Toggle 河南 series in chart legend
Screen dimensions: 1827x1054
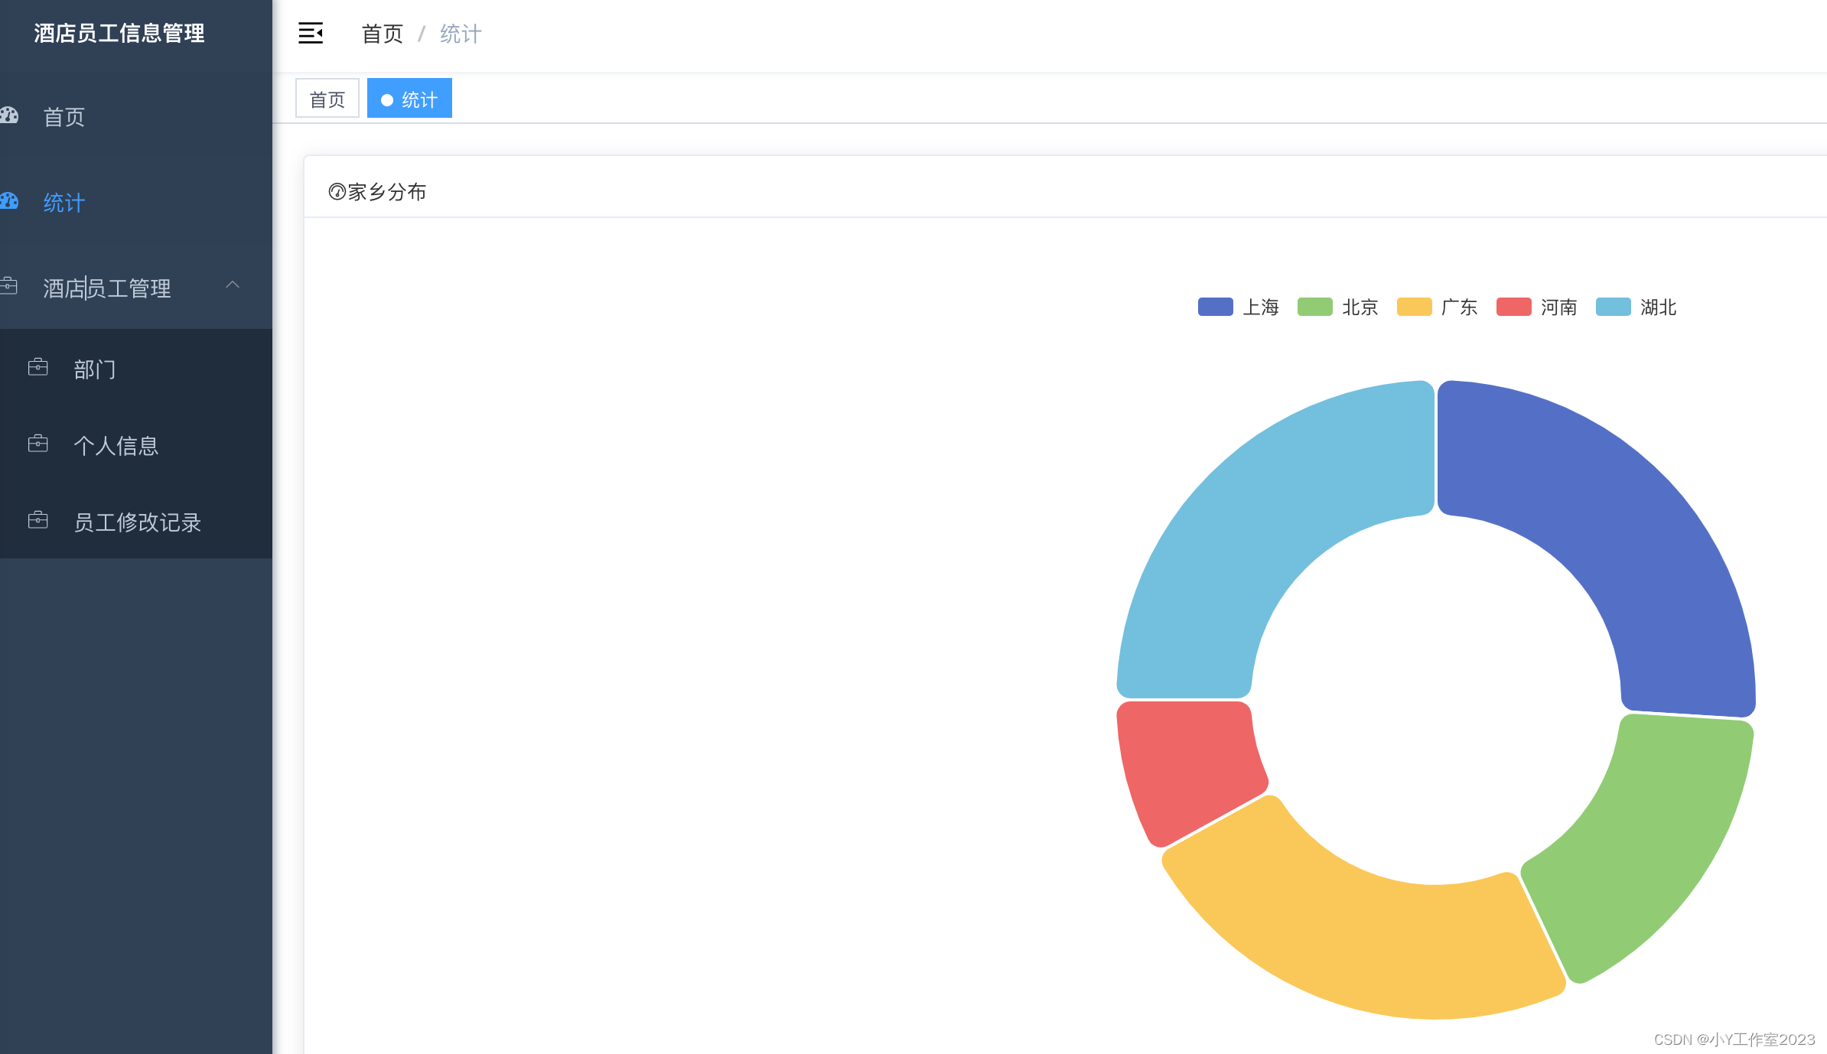pyautogui.click(x=1536, y=307)
